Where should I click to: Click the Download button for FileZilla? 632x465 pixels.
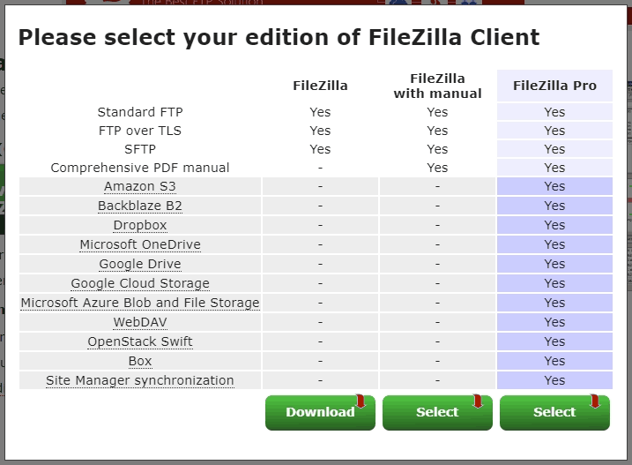coord(320,412)
